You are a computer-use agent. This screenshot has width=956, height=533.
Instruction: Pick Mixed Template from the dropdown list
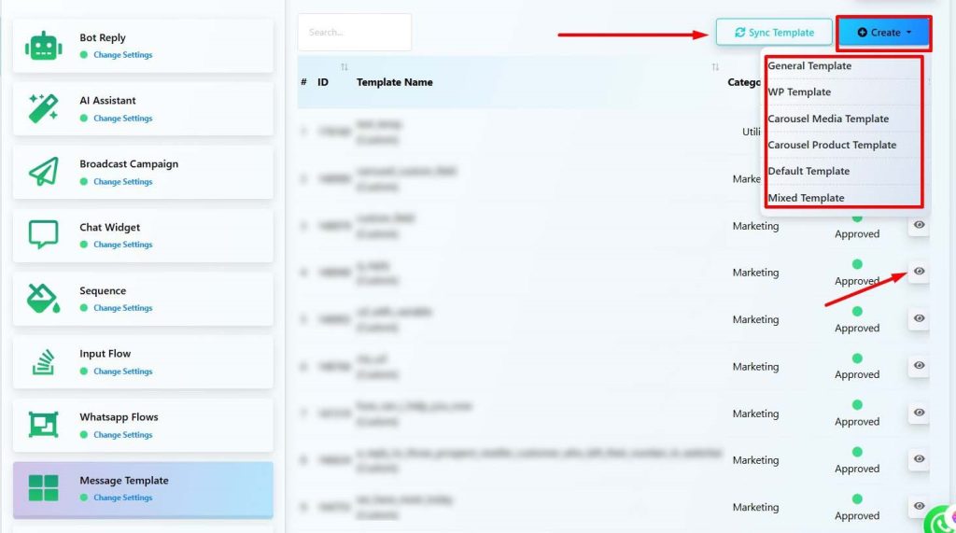pos(806,198)
